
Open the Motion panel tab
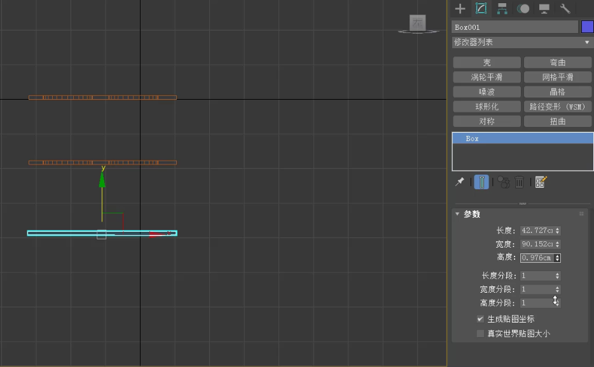(x=523, y=8)
